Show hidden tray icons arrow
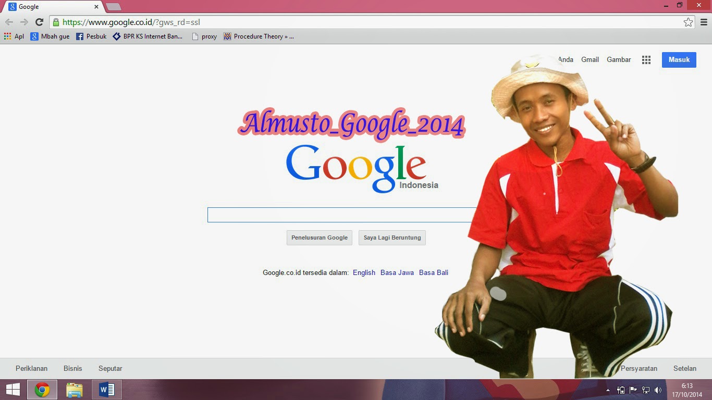Viewport: 712px width, 400px height. pos(608,390)
